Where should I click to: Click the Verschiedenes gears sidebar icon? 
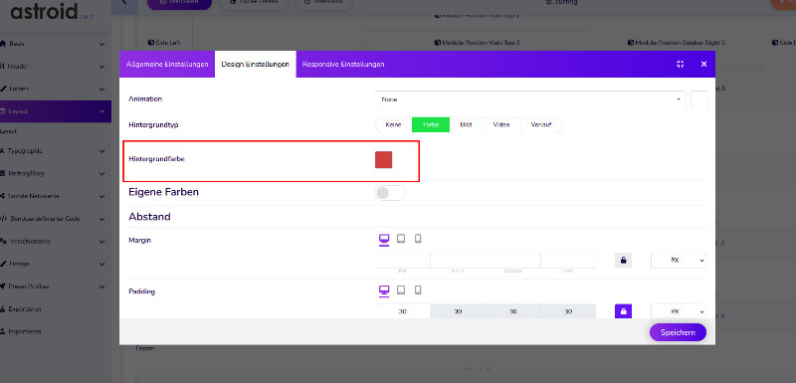(x=3, y=242)
